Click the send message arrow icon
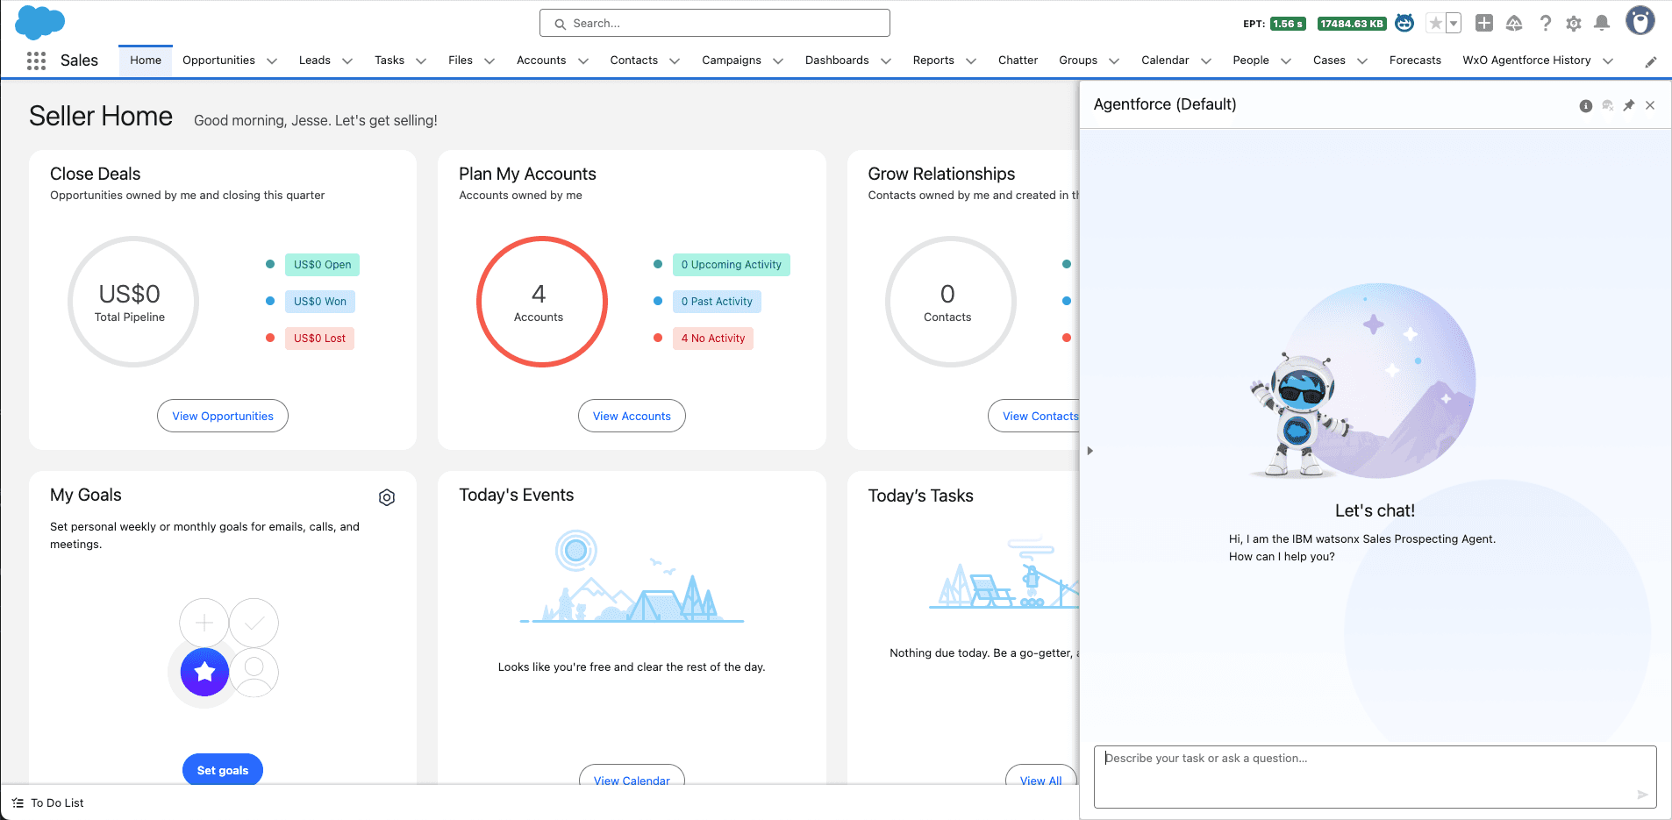The width and height of the screenshot is (1672, 820). pyautogui.click(x=1642, y=795)
